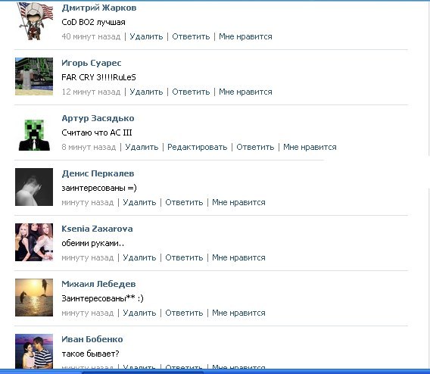Open Дмитрий Жарков's profile name link
The height and width of the screenshot is (374, 430).
coord(99,8)
